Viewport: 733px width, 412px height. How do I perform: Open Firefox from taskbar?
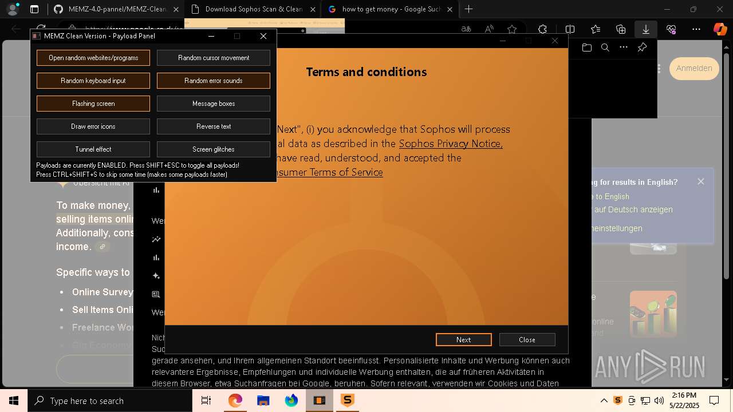291,401
